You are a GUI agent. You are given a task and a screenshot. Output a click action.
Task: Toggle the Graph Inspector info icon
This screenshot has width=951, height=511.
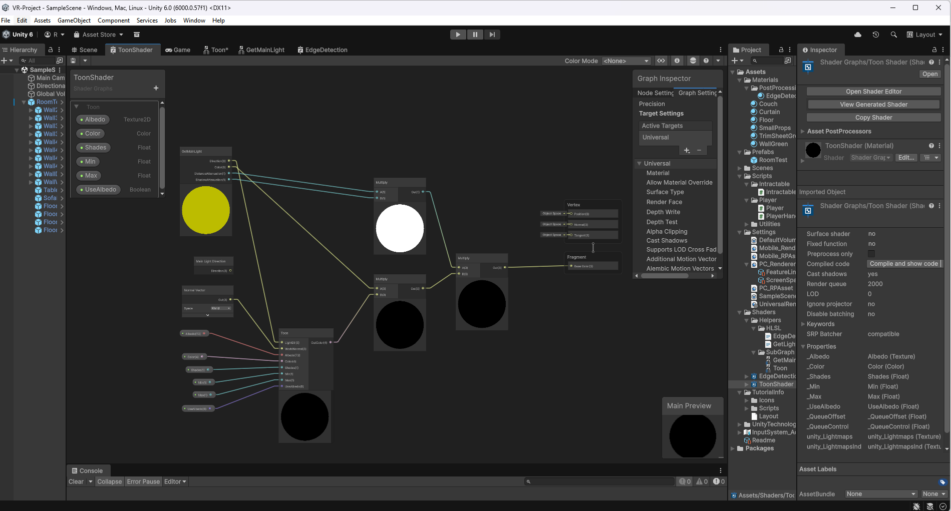tap(677, 61)
